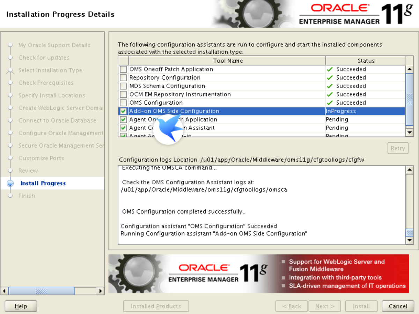Click the Install Progress step bullet icon
Image resolution: width=419 pixels, height=314 pixels.
click(x=10, y=183)
